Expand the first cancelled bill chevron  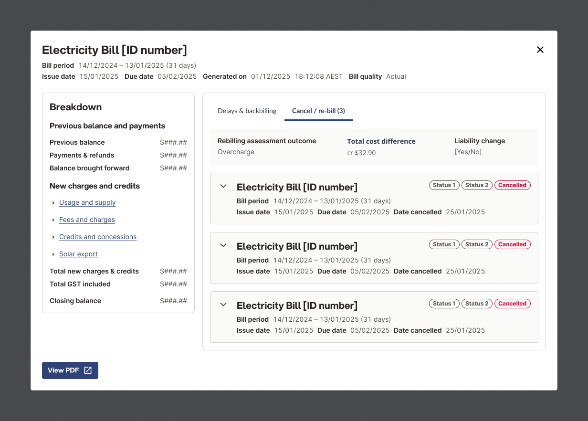pos(223,186)
